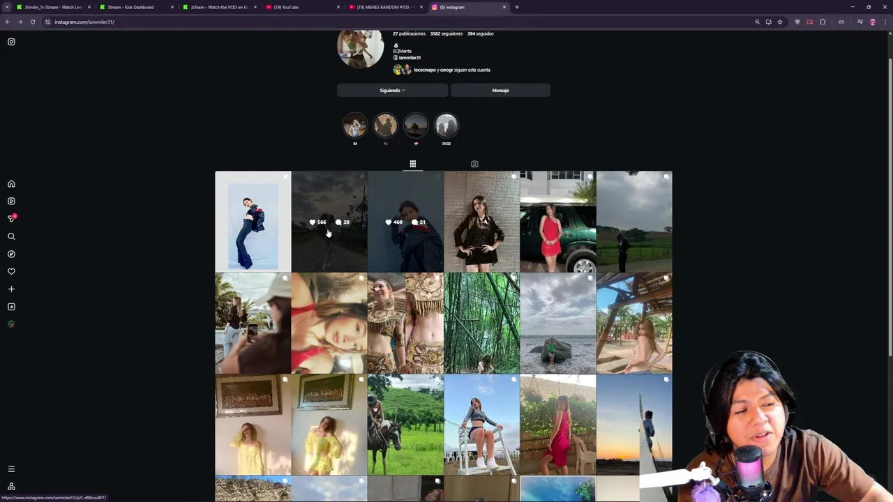Click the browser forward arrow
The width and height of the screenshot is (893, 502).
20,22
